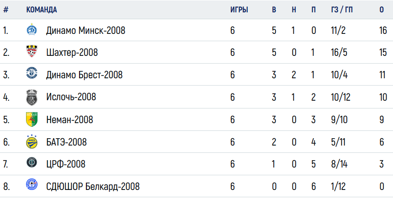Click the БАТЭ-2008 yellow logo

tap(32, 141)
